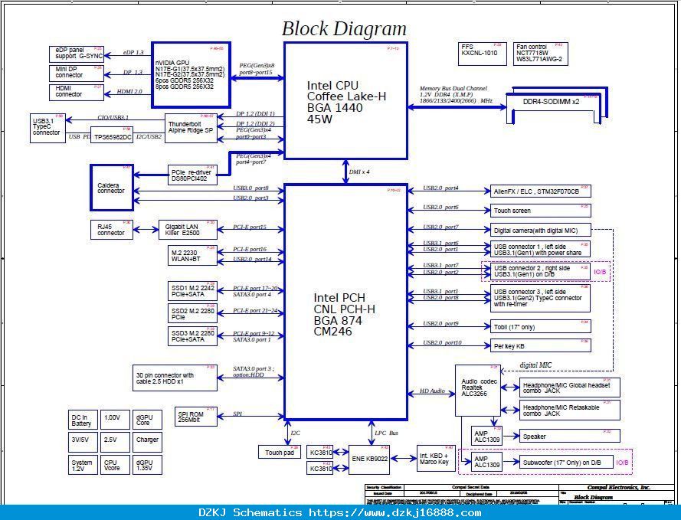Click the 'USB2.0 port10' label
The height and width of the screenshot is (520, 681).
click(x=442, y=342)
